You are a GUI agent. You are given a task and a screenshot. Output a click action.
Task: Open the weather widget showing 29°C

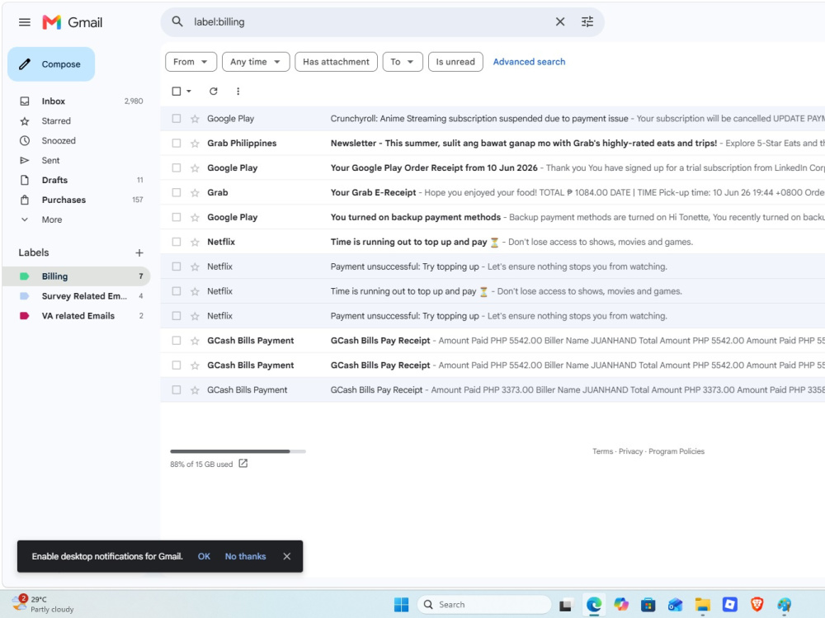pyautogui.click(x=43, y=604)
